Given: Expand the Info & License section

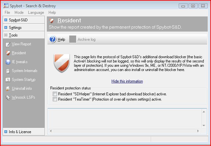Looking at the screenshot, I should coord(6,132).
